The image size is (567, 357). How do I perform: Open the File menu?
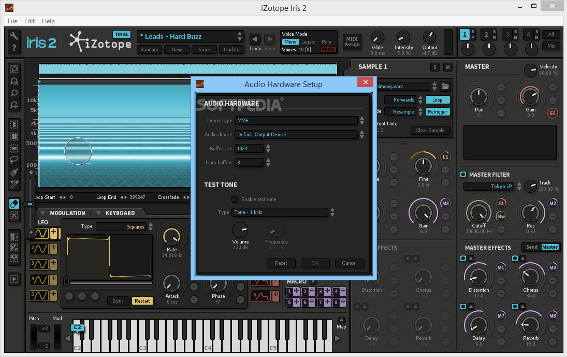(x=12, y=21)
